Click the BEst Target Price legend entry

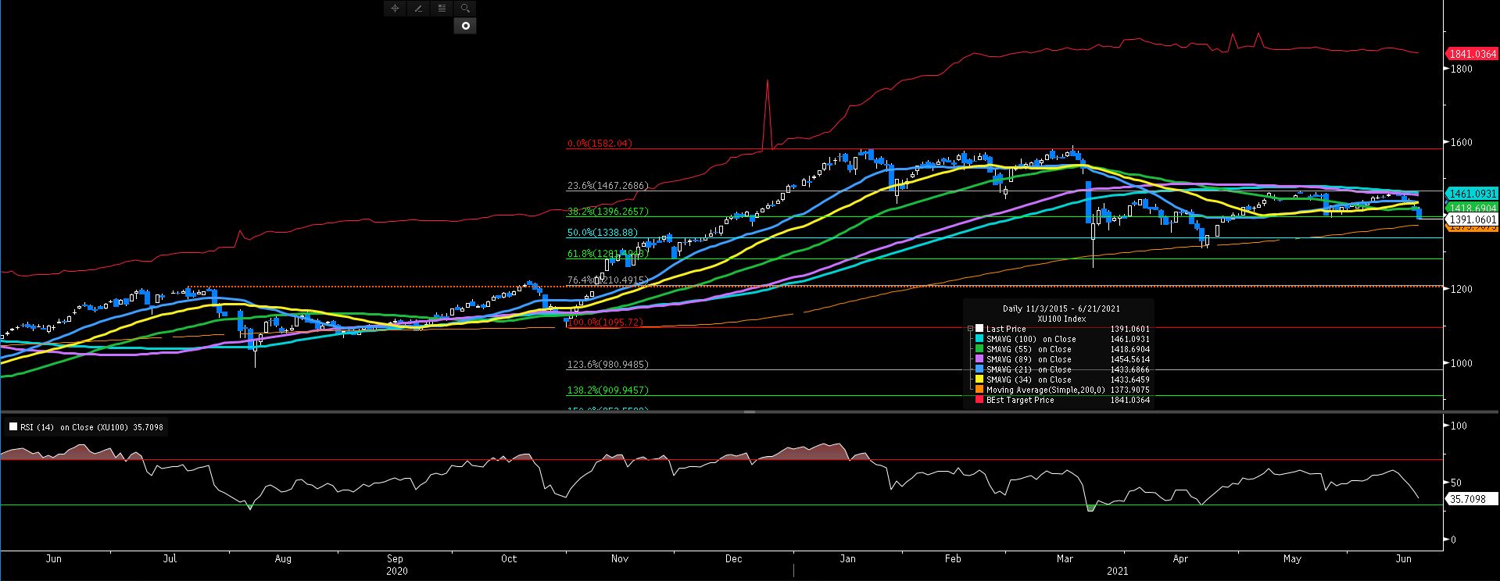(1019, 400)
